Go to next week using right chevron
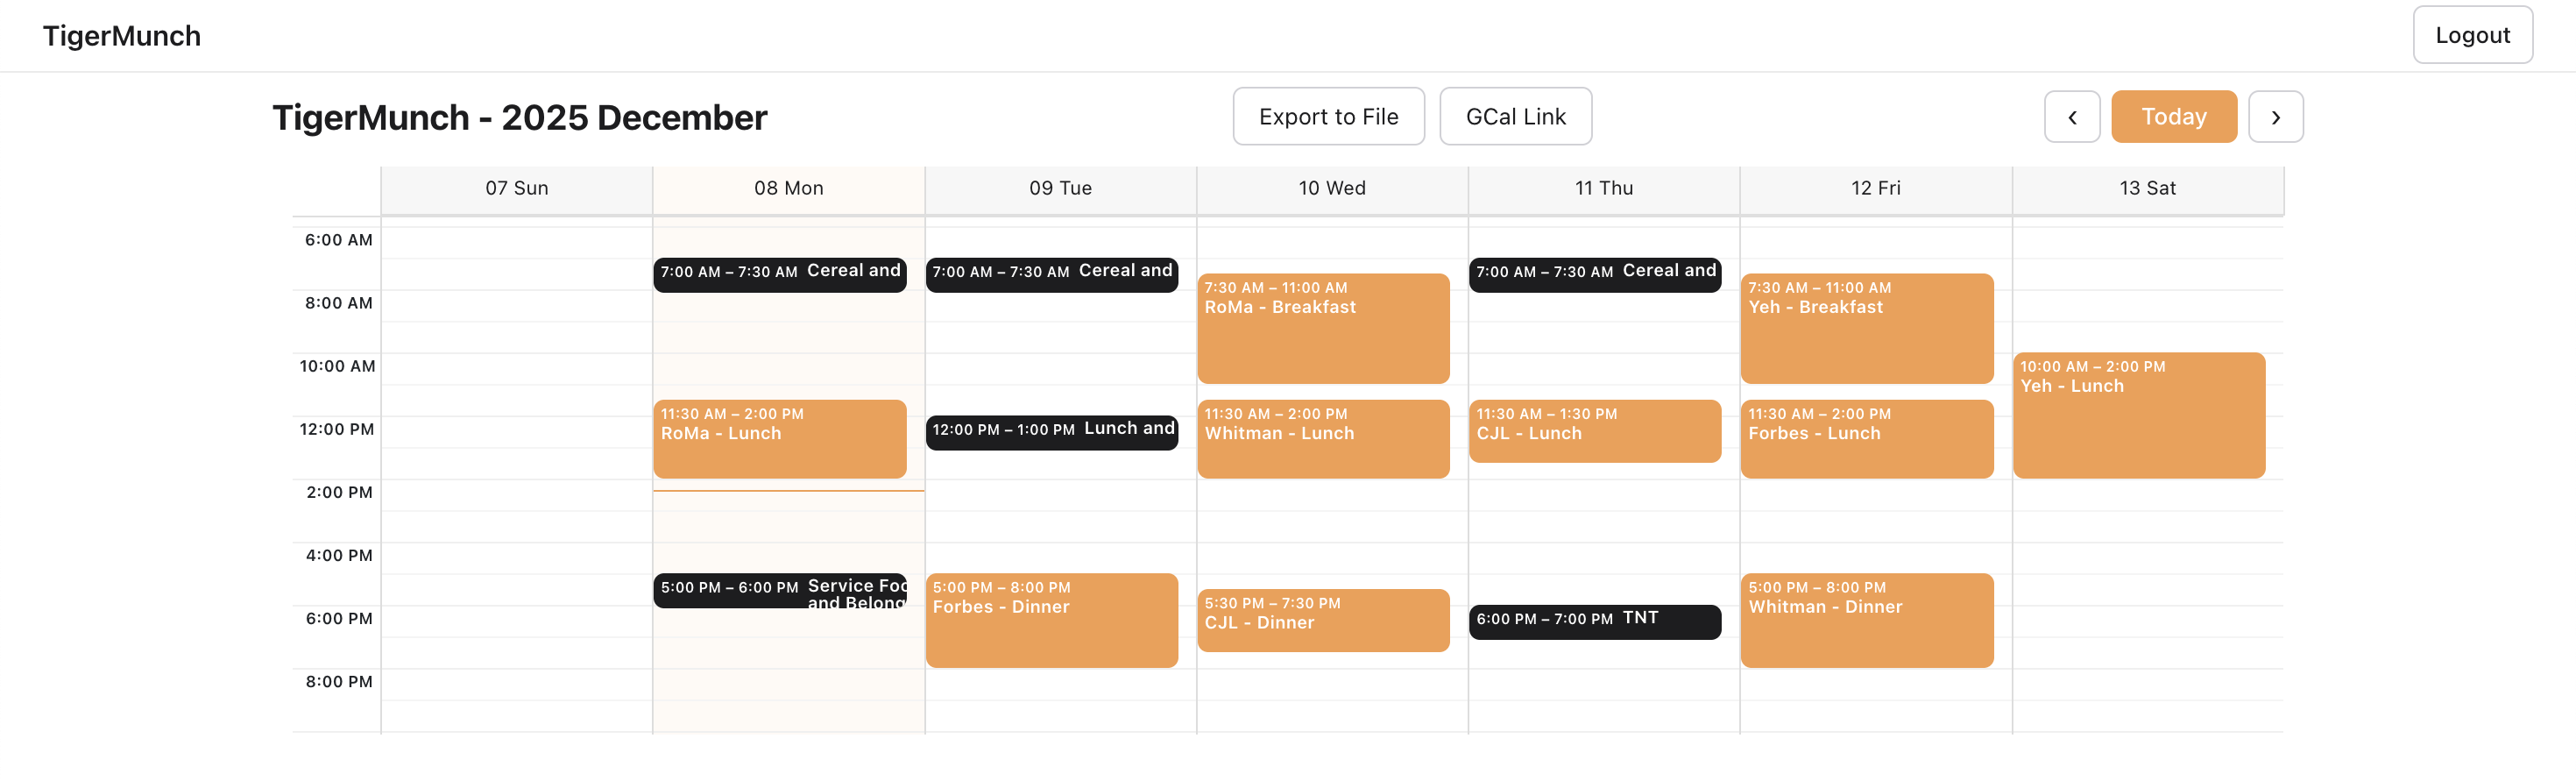Viewport: 2576px width, 781px height. click(x=2275, y=117)
